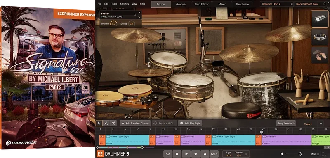Expand the Song Creator panel
Image resolution: width=330 pixels, height=158 pixels.
(286, 123)
